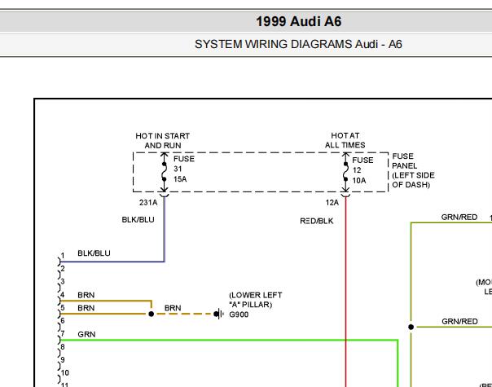The image size is (492, 387).
Task: Select the GRN/RED wire splice dot
Action: tap(411, 327)
